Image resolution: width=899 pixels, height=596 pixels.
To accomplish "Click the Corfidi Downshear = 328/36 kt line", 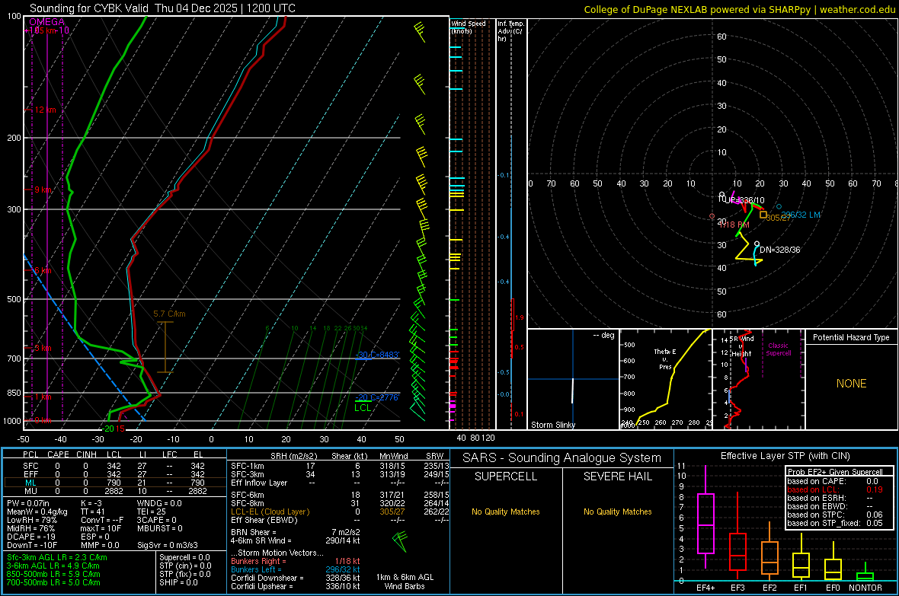I will pyautogui.click(x=296, y=578).
